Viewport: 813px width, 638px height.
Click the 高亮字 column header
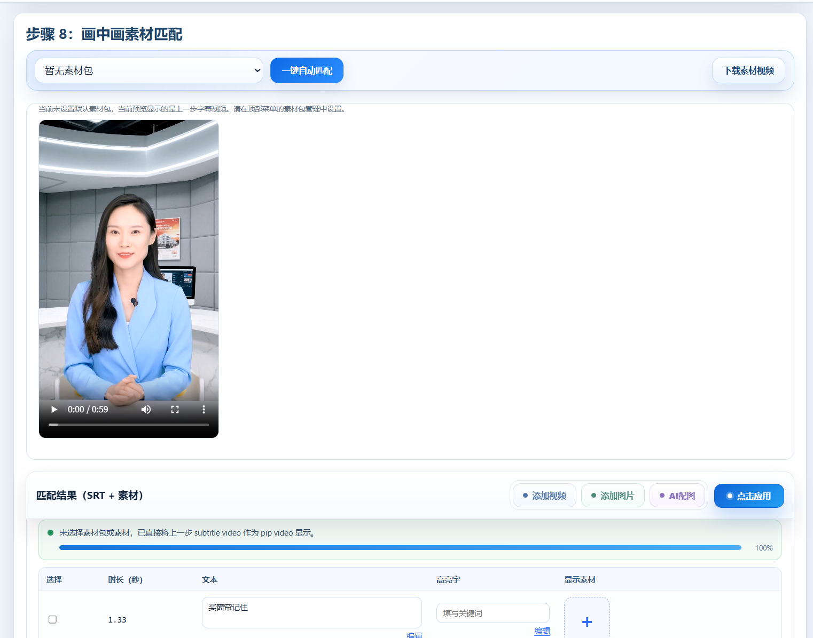448,579
